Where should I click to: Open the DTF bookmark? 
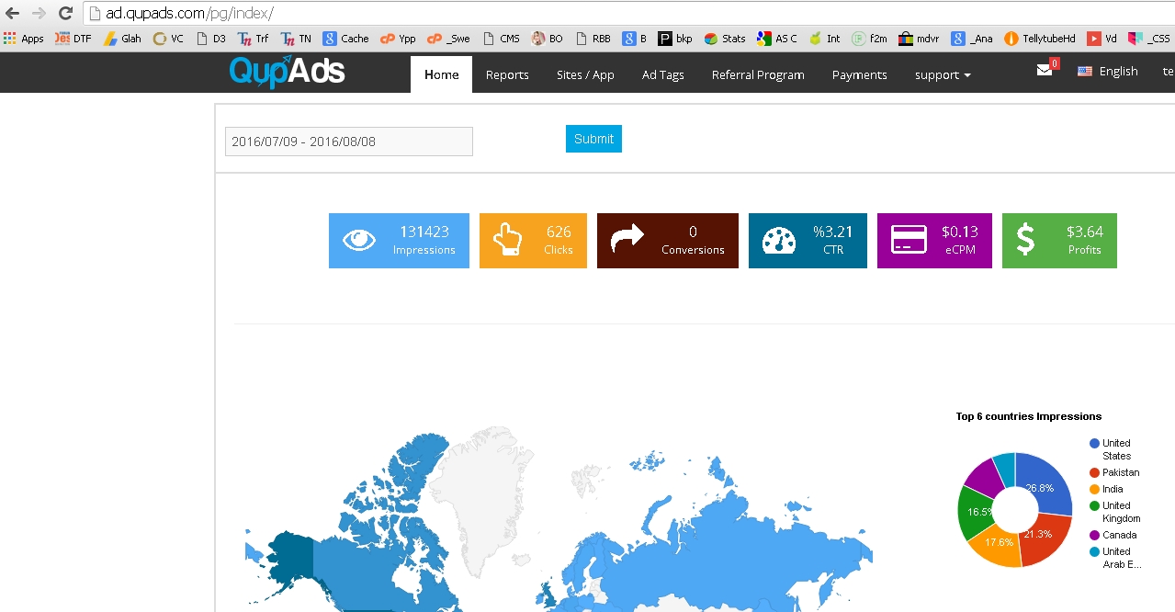pos(73,39)
